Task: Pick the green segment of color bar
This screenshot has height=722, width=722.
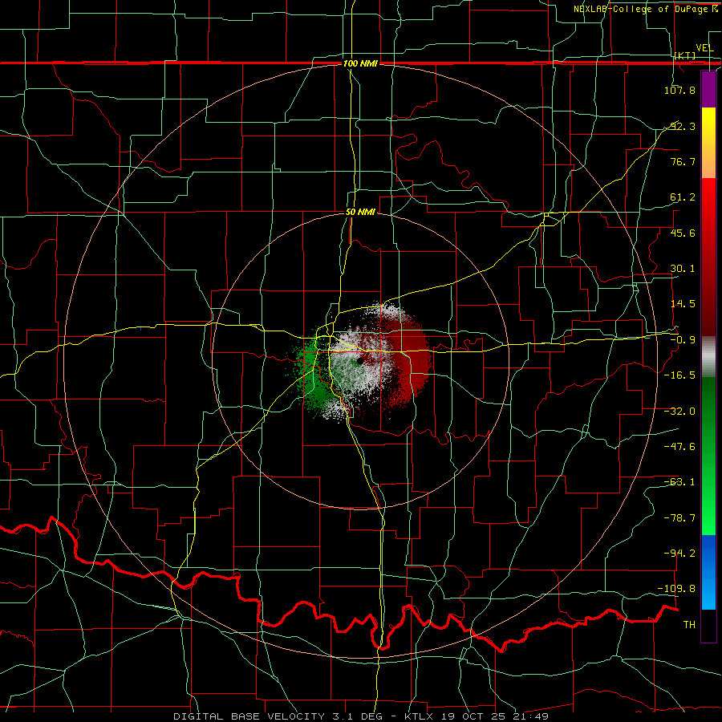Action: click(708, 456)
